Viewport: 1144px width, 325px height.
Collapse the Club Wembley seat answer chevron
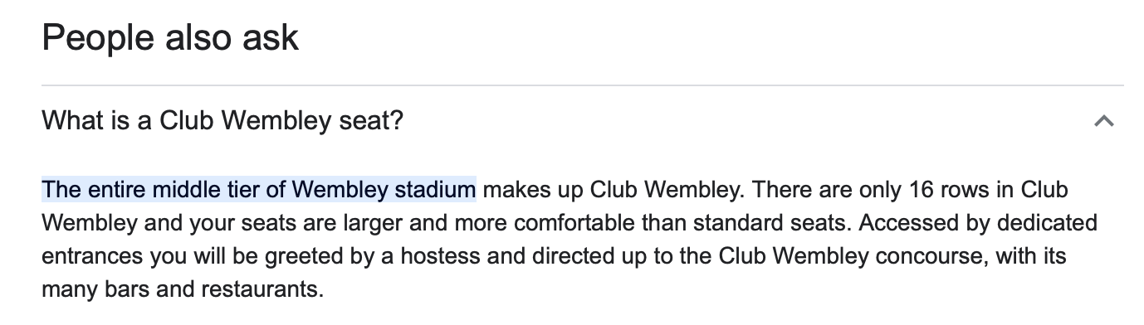(1103, 121)
